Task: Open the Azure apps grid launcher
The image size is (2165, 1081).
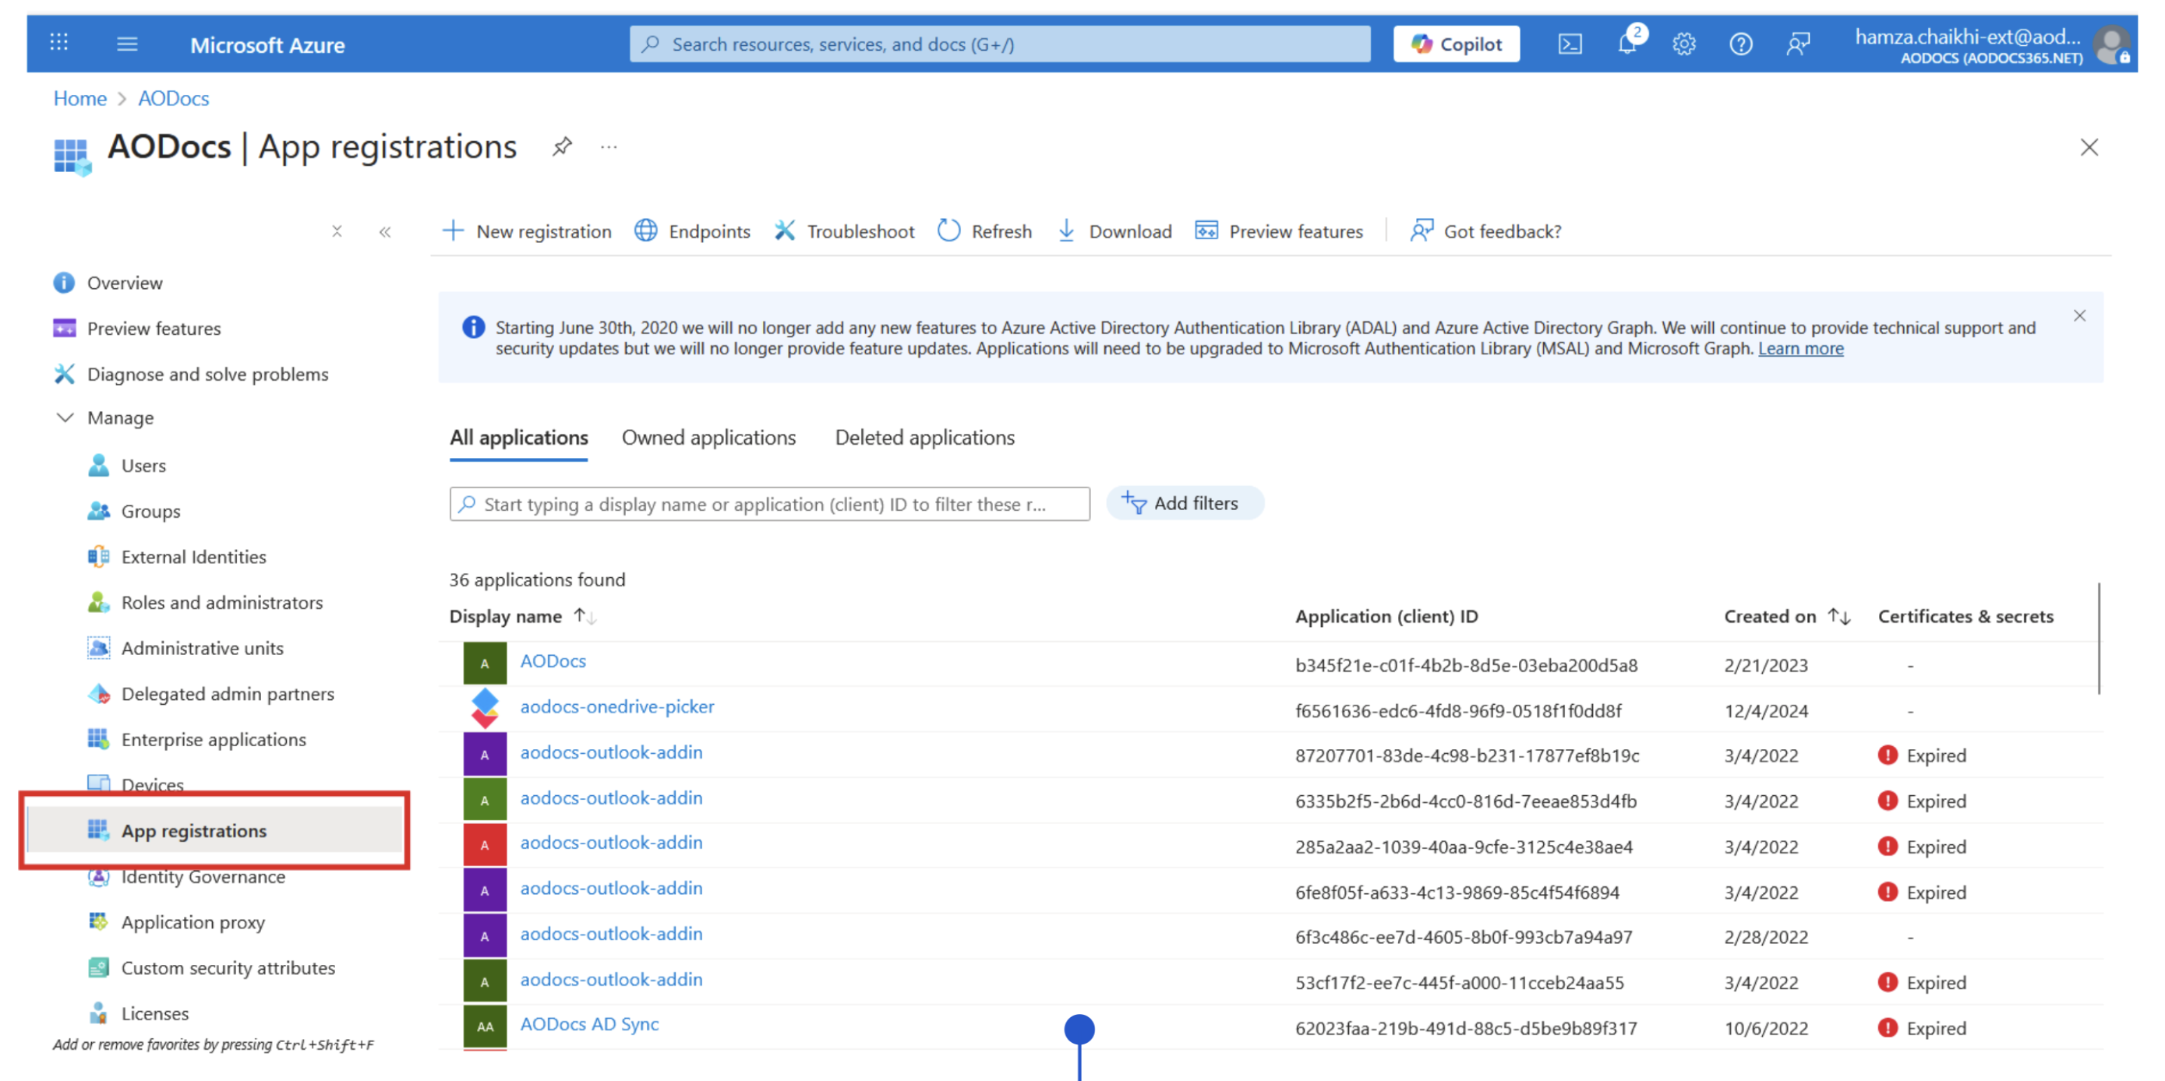Action: tap(58, 43)
